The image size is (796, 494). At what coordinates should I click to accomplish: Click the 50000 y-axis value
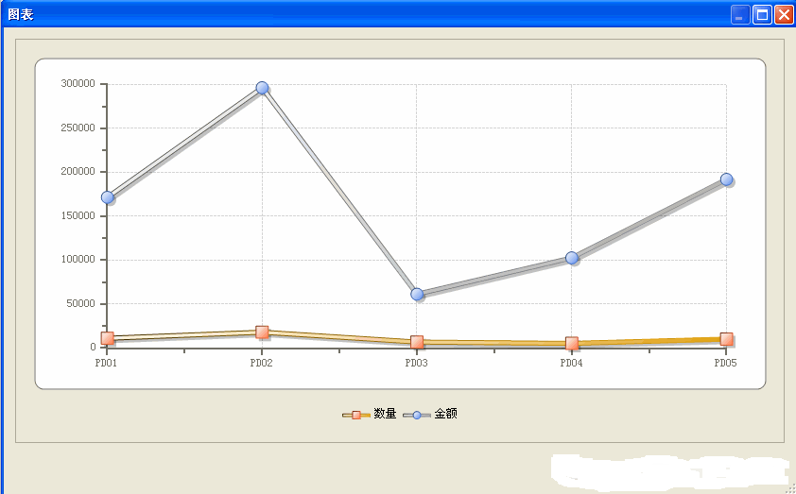pos(80,303)
